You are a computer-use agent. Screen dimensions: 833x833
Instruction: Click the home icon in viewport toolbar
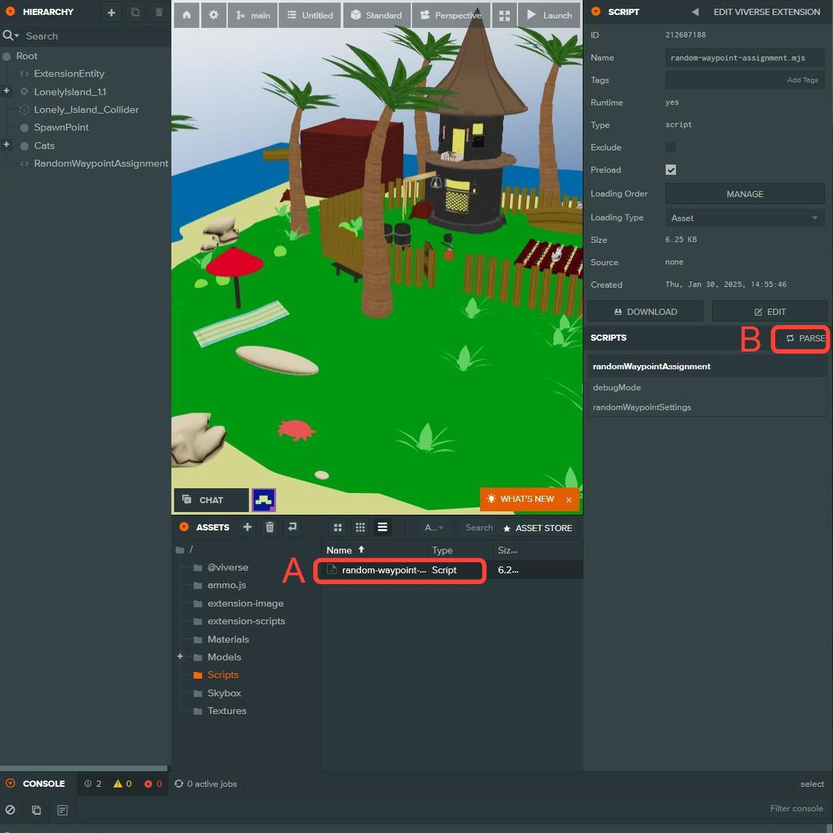[x=186, y=15]
